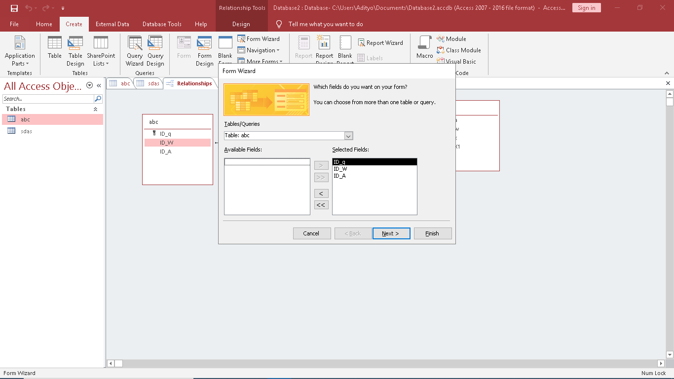The width and height of the screenshot is (674, 379).
Task: Launch the Query Wizard
Action: point(134,51)
